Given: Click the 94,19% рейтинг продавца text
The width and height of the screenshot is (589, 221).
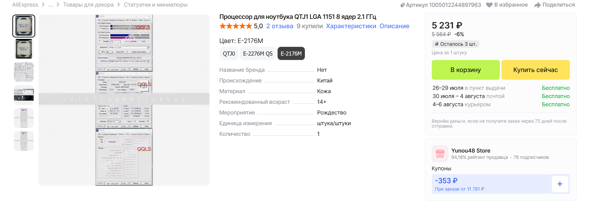Looking at the screenshot, I should tap(479, 157).
